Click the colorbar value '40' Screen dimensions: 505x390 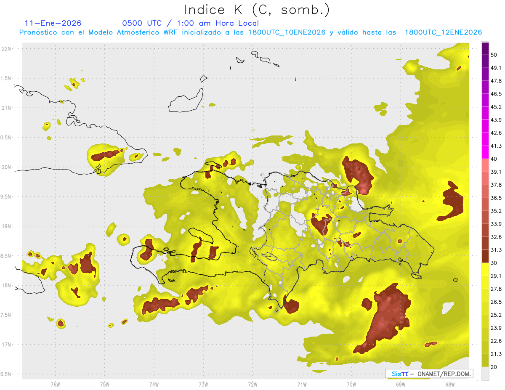494,159
